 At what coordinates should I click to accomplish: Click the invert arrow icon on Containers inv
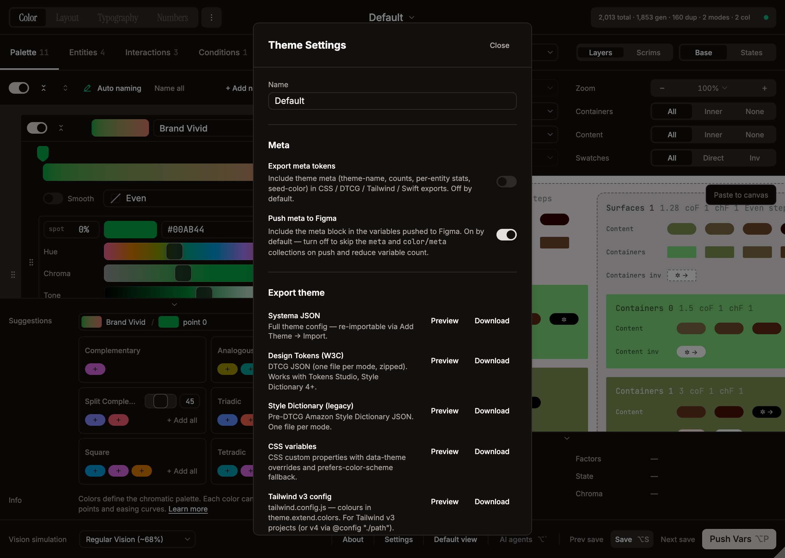point(682,275)
